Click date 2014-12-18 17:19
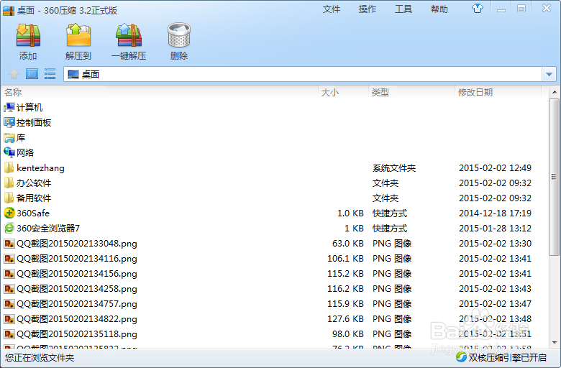This screenshot has width=561, height=368. 495,213
